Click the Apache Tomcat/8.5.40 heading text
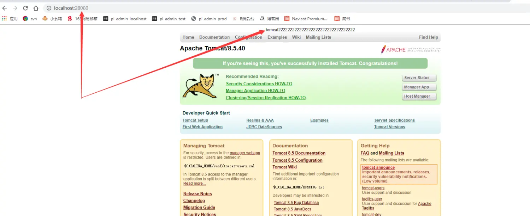 212,48
